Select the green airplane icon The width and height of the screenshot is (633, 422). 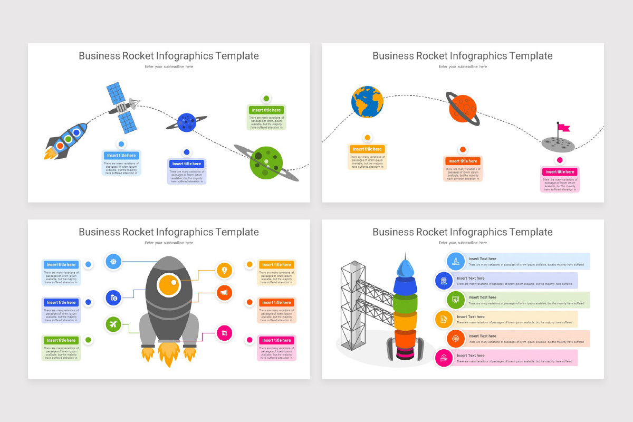click(113, 324)
